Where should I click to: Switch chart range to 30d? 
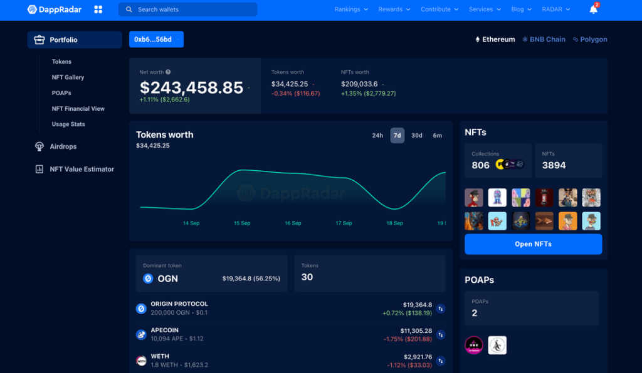(417, 135)
